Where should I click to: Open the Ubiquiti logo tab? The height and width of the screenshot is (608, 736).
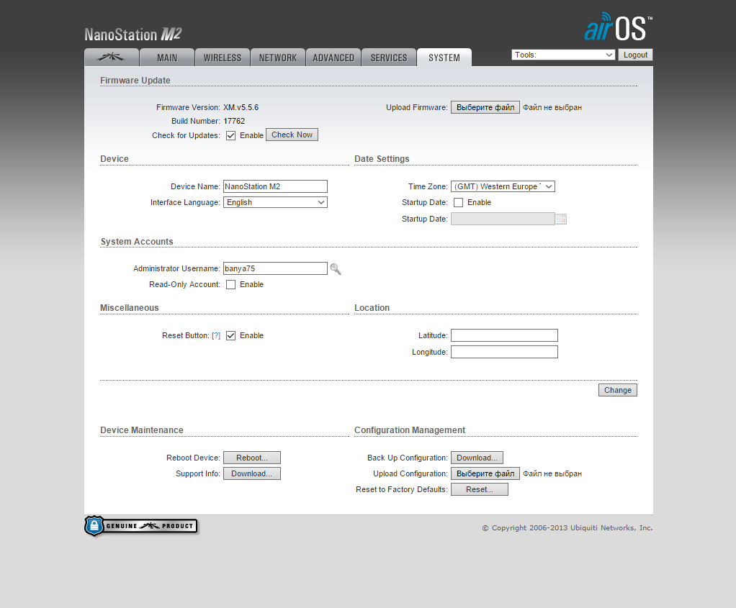112,58
